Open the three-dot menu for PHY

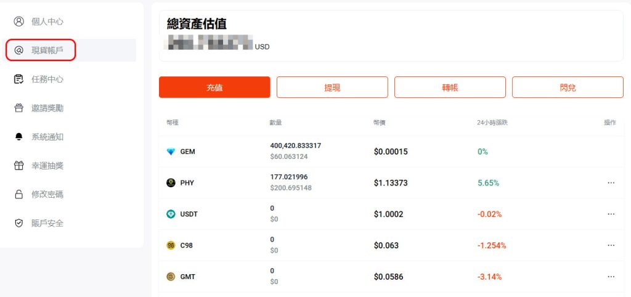(x=611, y=183)
